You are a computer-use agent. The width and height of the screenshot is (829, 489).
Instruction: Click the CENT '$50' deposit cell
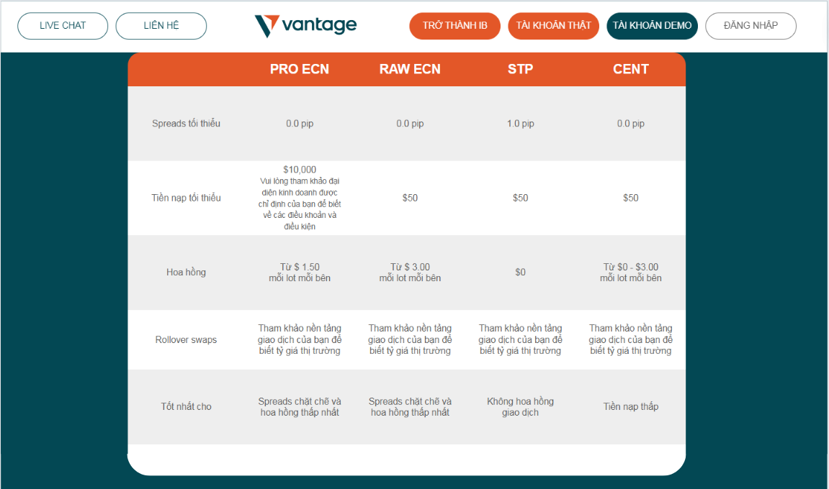pyautogui.click(x=631, y=198)
